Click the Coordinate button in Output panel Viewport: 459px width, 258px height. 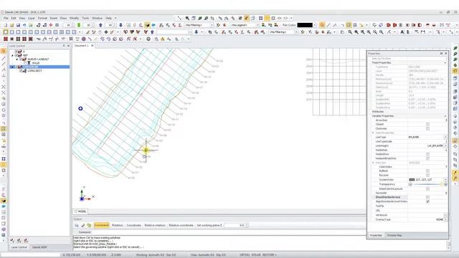click(x=134, y=225)
